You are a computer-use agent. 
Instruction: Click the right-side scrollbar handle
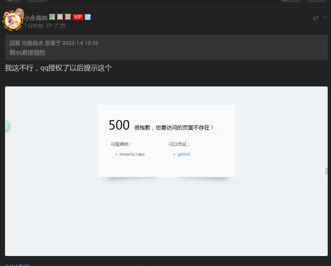[326, 171]
